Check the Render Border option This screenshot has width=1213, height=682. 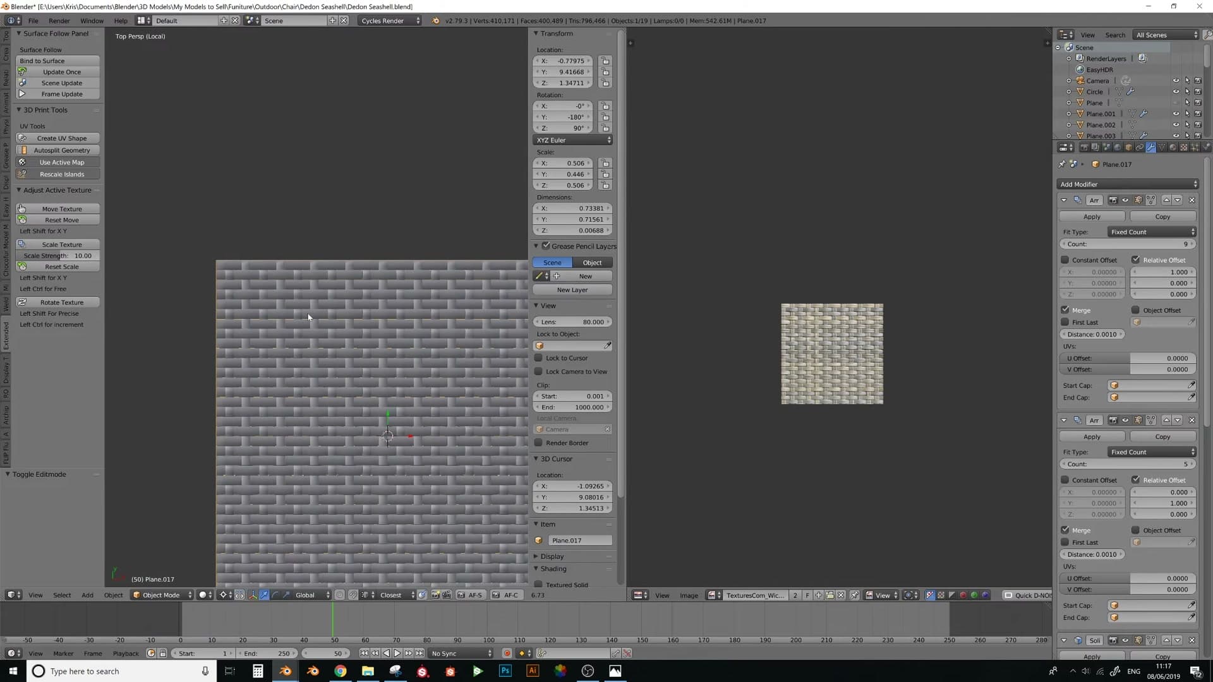(538, 443)
